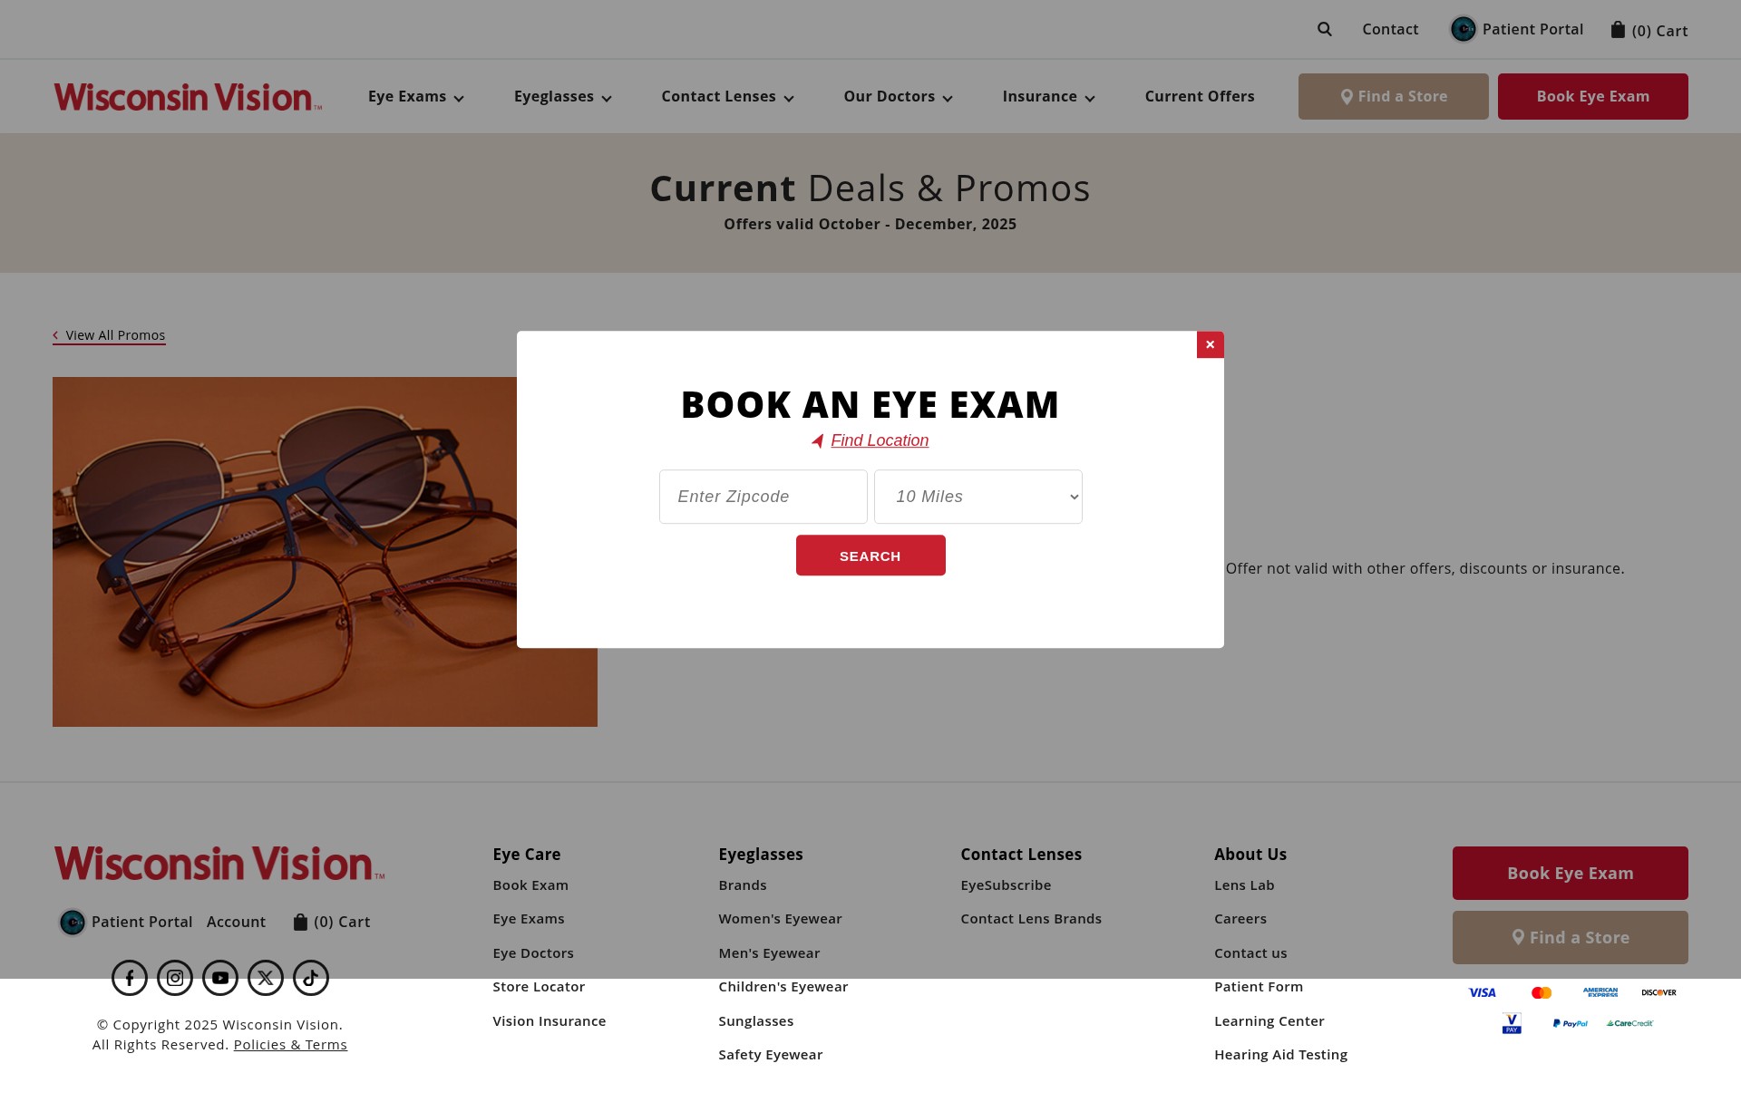Open the YouTube social icon
1741x1102 pixels.
coord(220,978)
